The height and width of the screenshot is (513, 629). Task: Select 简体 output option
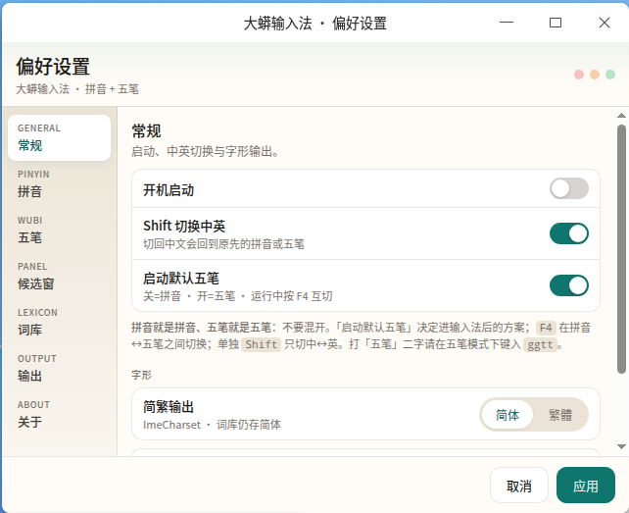tap(508, 415)
